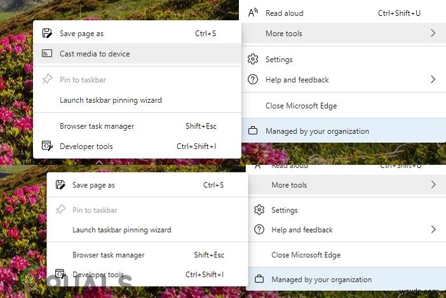The height and width of the screenshot is (298, 446).
Task: Click the Save page as icon in lower menu
Action: [x=60, y=185]
